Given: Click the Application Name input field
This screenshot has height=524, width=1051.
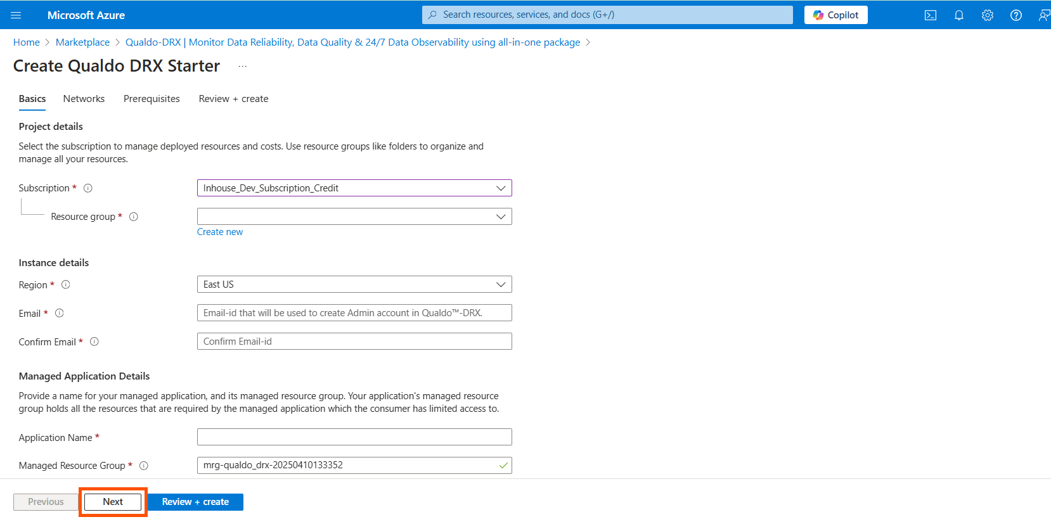Looking at the screenshot, I should [x=354, y=437].
